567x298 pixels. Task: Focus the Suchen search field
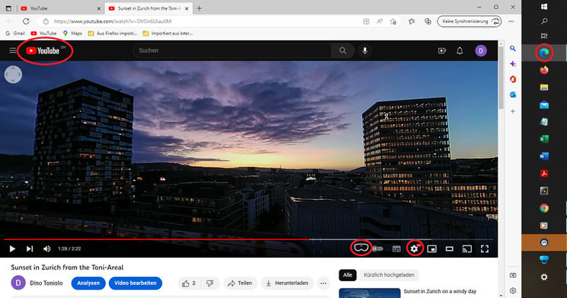click(x=232, y=50)
